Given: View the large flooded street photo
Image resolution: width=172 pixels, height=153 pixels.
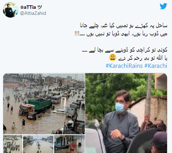Looking at the screenshot, I should click(x=44, y=104).
